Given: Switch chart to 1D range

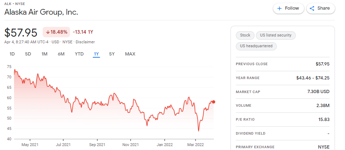Looking at the screenshot, I should pos(12,54).
